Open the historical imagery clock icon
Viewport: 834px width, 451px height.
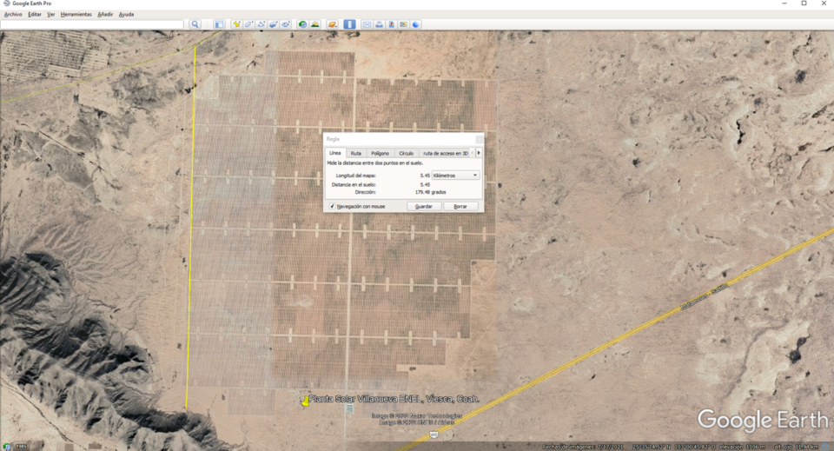pos(302,24)
